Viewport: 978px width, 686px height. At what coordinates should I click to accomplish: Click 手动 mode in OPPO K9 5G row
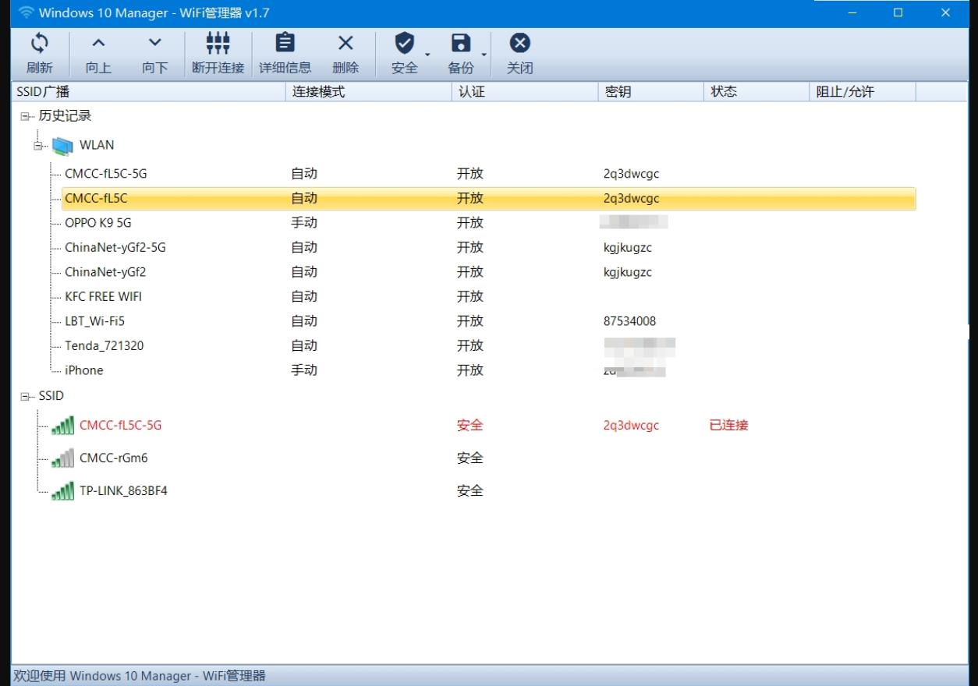[x=304, y=223]
